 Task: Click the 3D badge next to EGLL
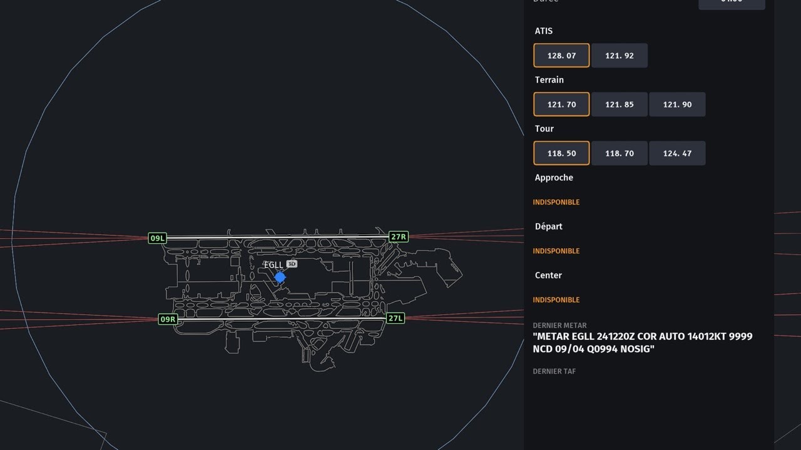292,264
